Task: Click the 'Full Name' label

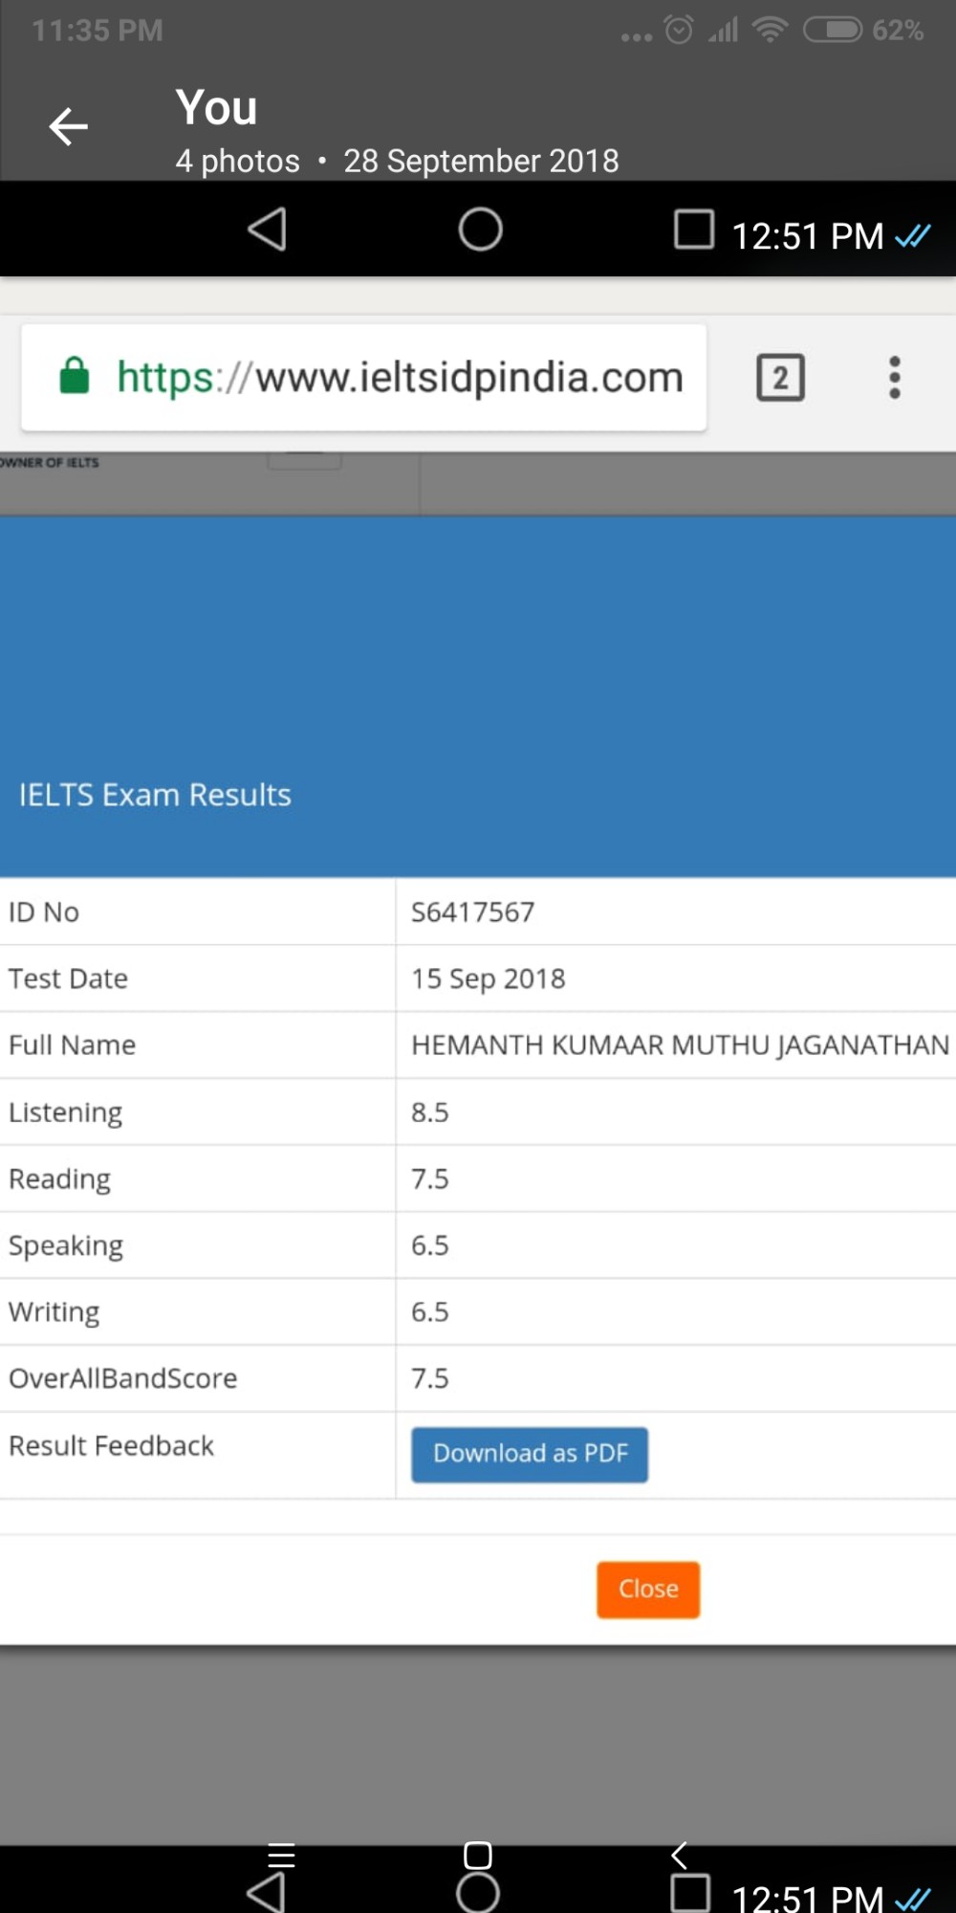Action: pyautogui.click(x=72, y=1044)
